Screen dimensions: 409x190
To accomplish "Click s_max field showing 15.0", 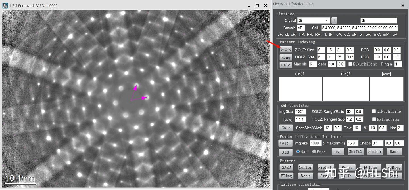I will (x=352, y=143).
